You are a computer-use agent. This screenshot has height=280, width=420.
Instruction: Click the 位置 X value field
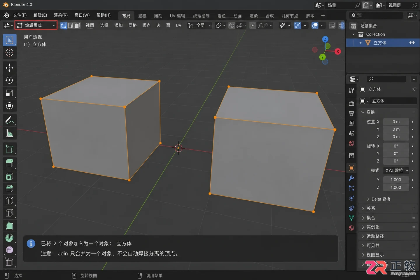[x=396, y=122]
